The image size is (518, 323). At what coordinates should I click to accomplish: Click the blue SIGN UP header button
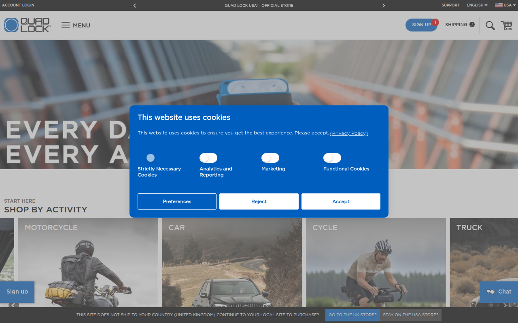tap(421, 25)
